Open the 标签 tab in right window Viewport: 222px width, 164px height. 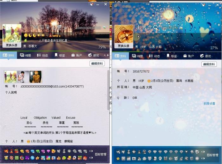pyautogui.click(x=172, y=56)
